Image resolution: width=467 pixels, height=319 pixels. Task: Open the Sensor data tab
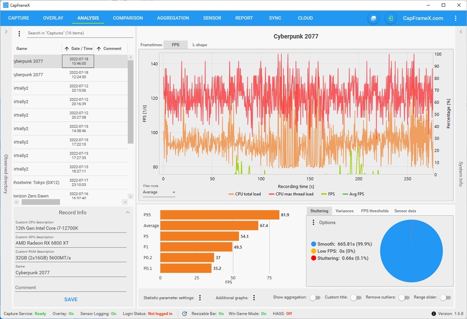(405, 211)
